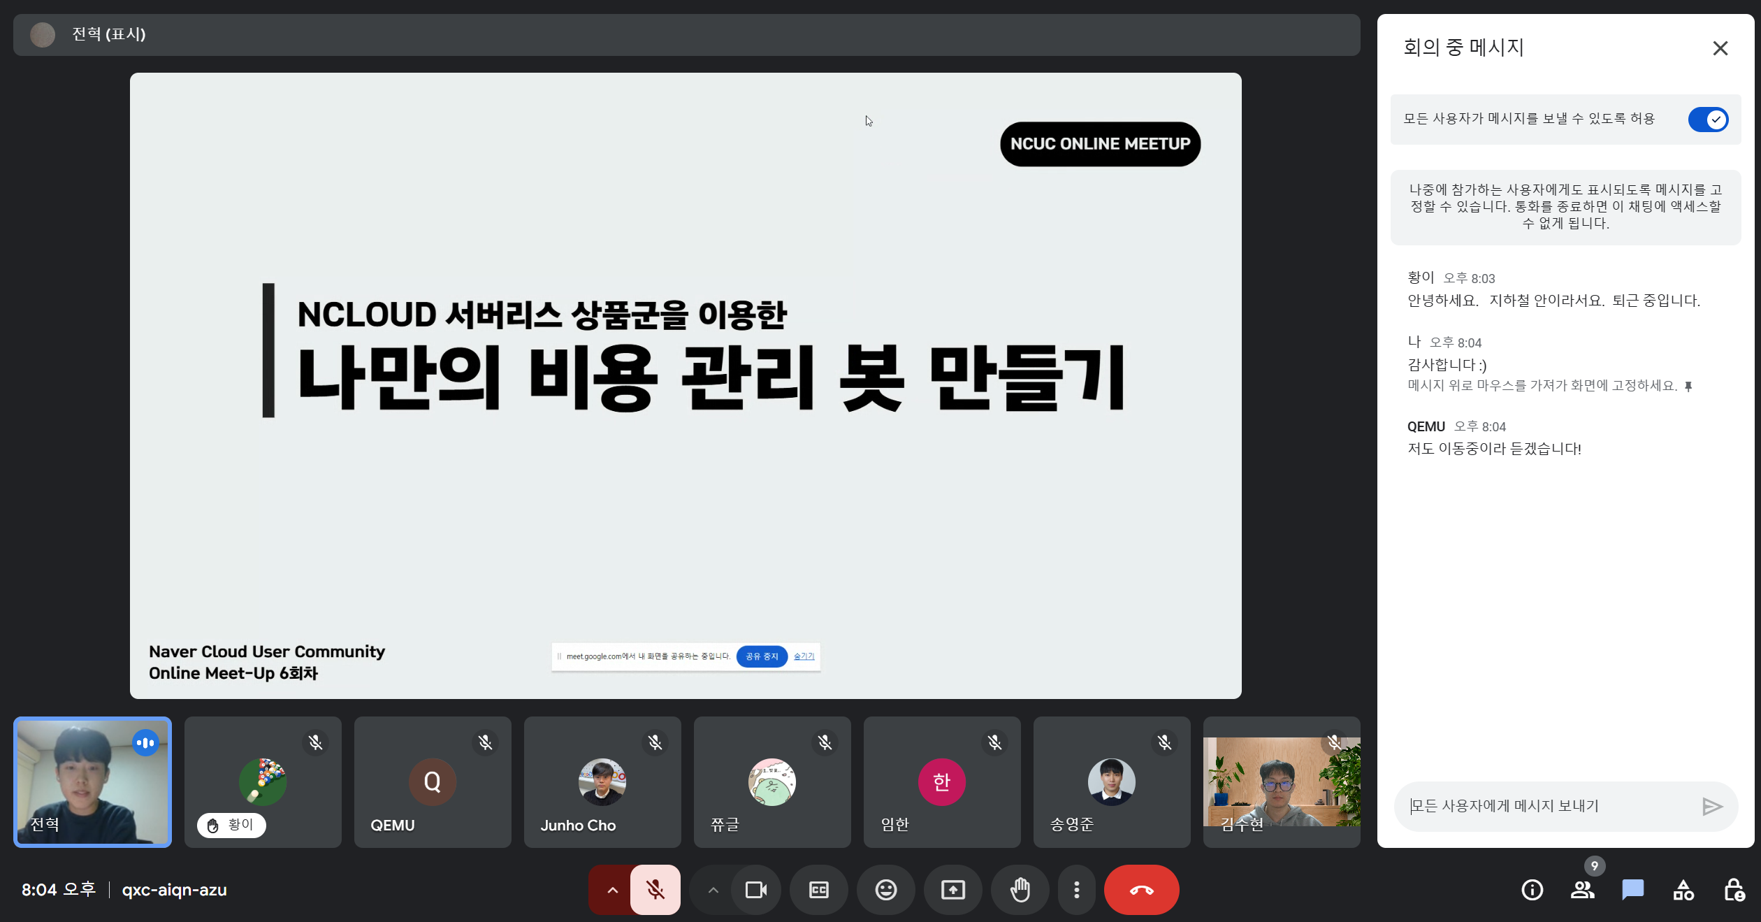Click the present screen icon
Viewport: 1761px width, 922px height.
click(x=952, y=890)
